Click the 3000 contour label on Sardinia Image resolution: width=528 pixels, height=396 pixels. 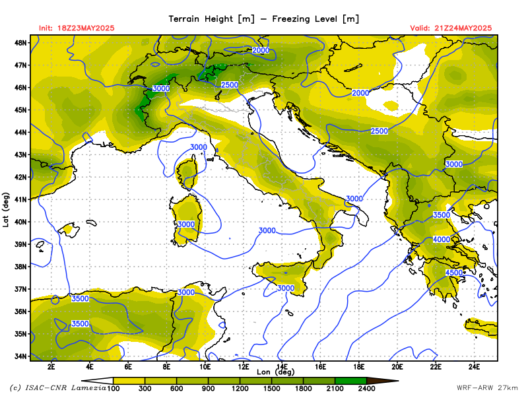point(186,224)
